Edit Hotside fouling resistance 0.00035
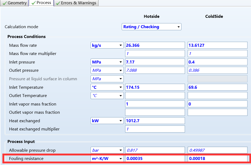Viewport: 251px width, 165px height. [x=155, y=158]
